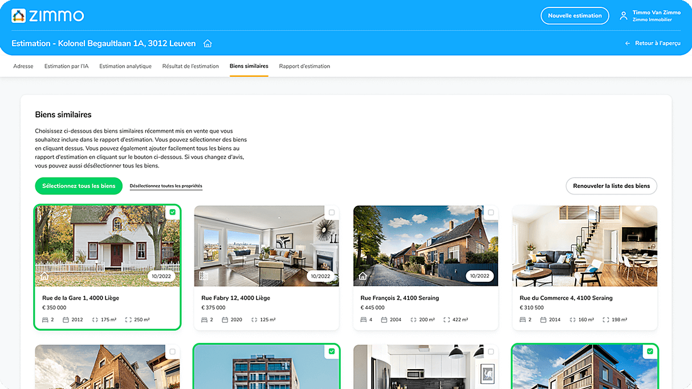This screenshot has width=692, height=389.
Task: Click the calendar icon beside 2020
Action: tap(225, 320)
